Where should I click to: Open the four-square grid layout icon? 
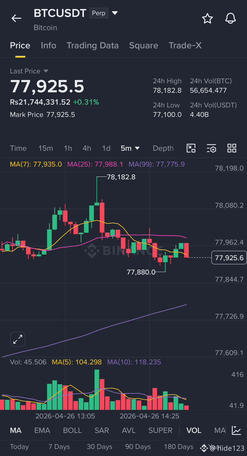click(x=232, y=148)
